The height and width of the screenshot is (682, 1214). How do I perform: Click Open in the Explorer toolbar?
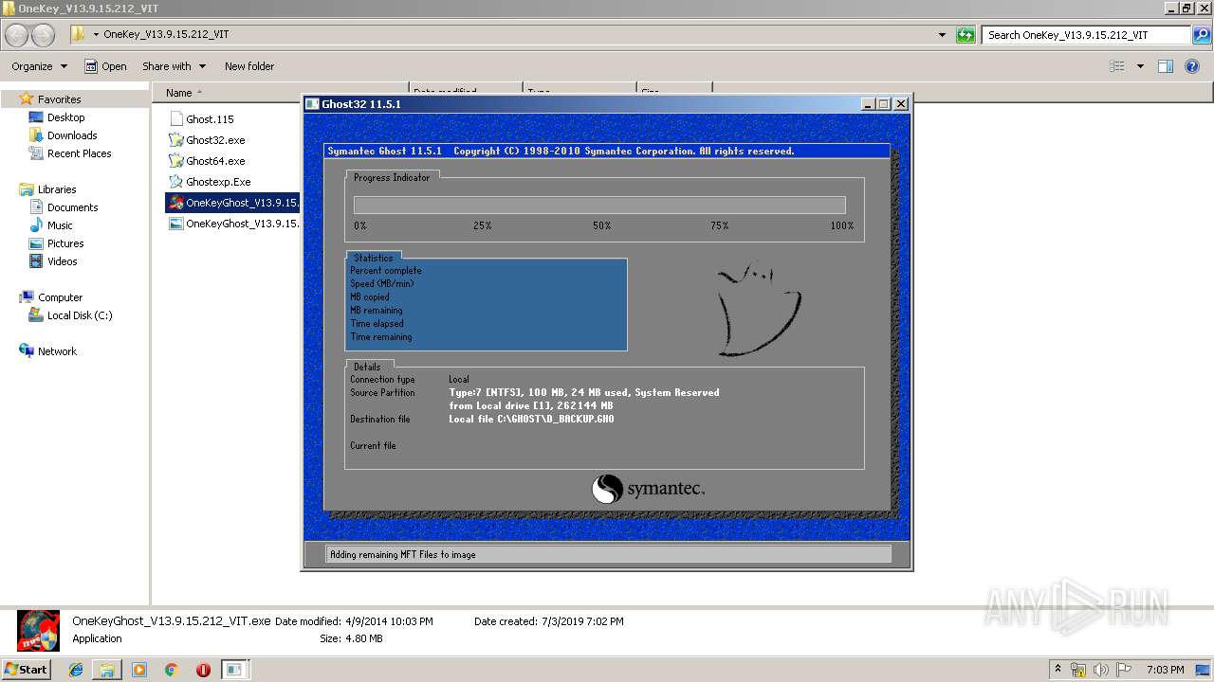[x=105, y=66]
